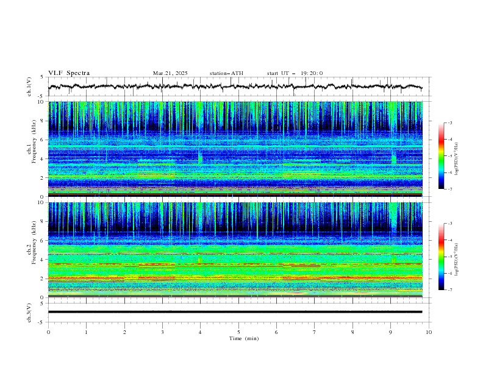Click the ch.2 colorbar 'log(PSD)(V²/Hz)' label
Screen dimensions: 483x373
pyautogui.click(x=456, y=259)
